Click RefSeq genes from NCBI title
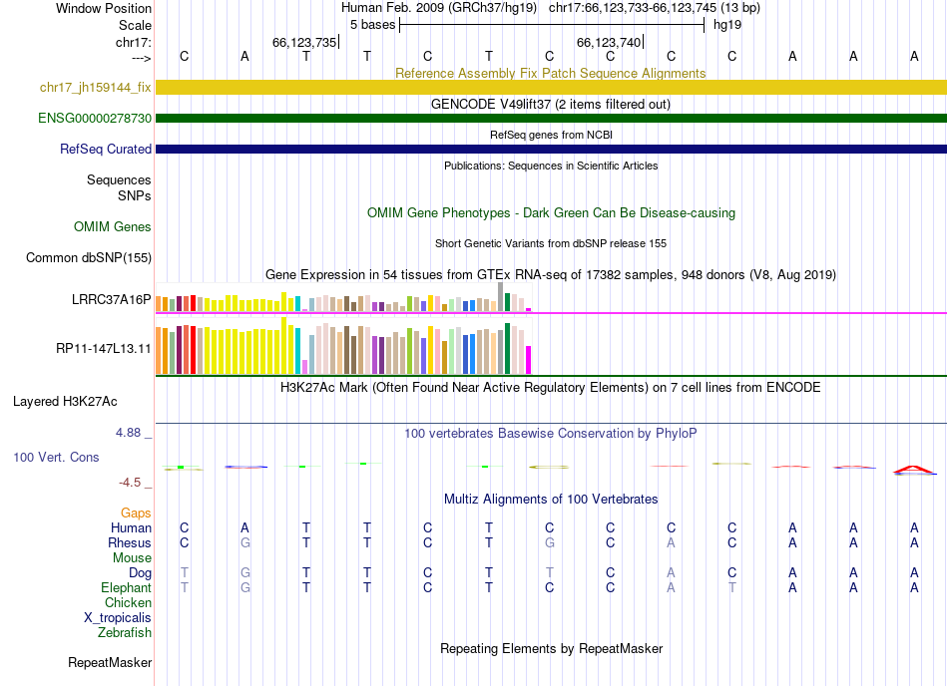948x686 pixels. (551, 135)
